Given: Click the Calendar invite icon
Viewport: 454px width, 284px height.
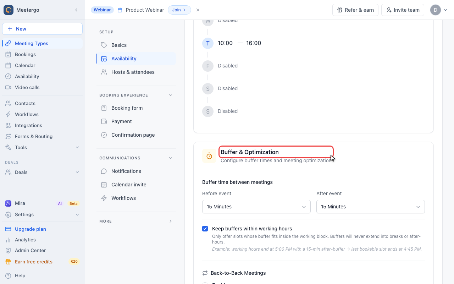Looking at the screenshot, I should tap(104, 185).
